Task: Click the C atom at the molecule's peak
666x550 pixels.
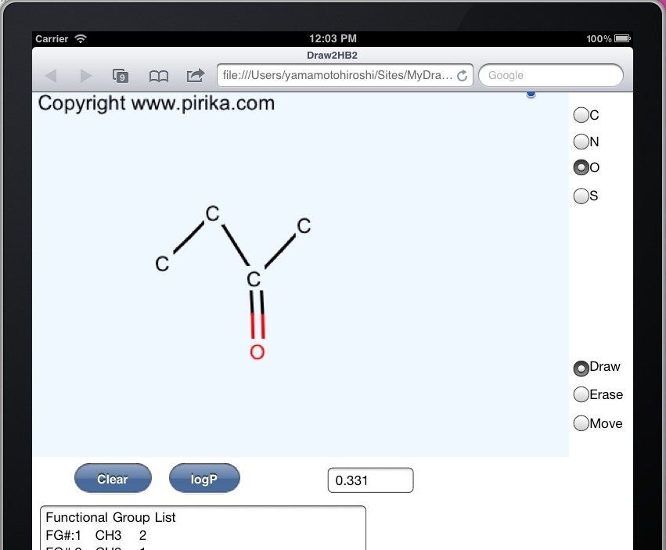Action: tap(212, 214)
